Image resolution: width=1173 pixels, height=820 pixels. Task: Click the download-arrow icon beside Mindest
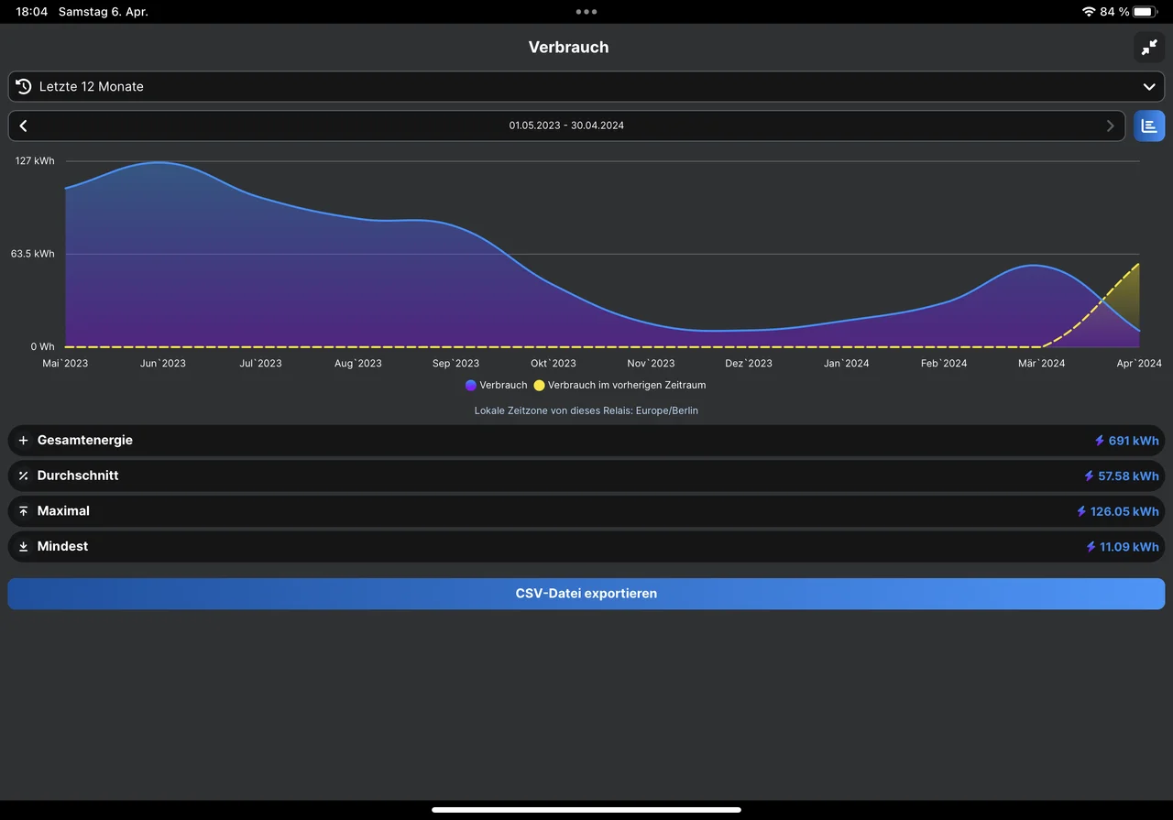pyautogui.click(x=24, y=547)
